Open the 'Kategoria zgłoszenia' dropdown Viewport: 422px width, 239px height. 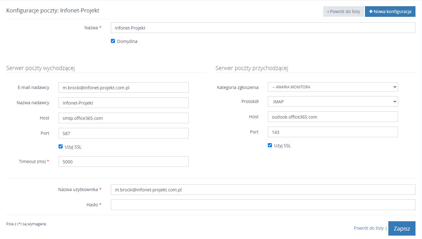(333, 87)
